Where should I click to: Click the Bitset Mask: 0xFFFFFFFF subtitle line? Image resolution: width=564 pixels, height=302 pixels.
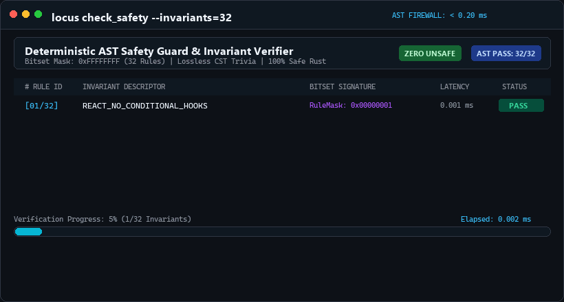pyautogui.click(x=175, y=61)
